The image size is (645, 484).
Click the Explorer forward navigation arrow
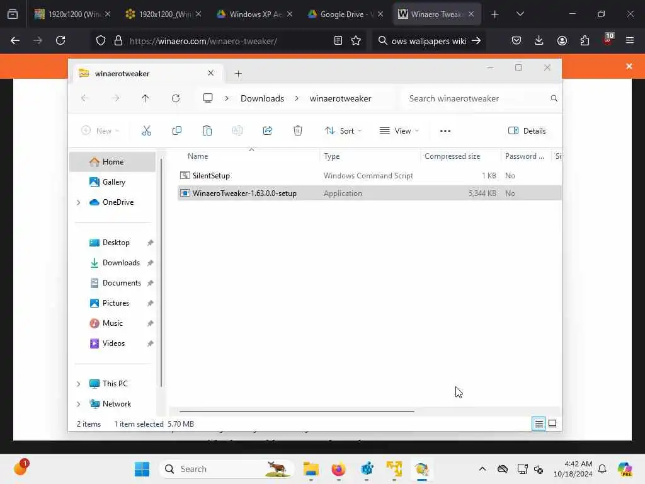[115, 98]
